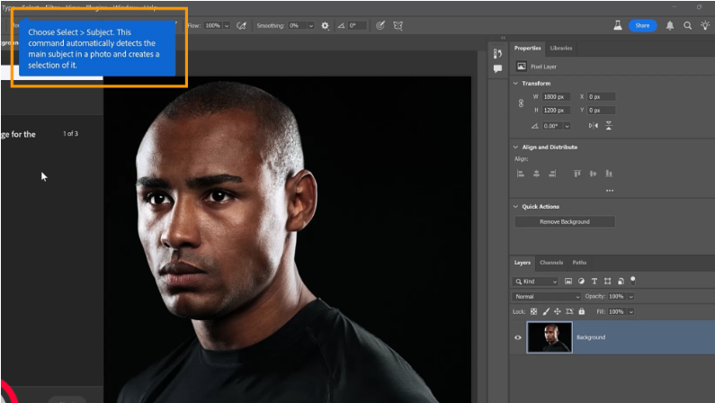Edit the X position field

click(x=601, y=96)
